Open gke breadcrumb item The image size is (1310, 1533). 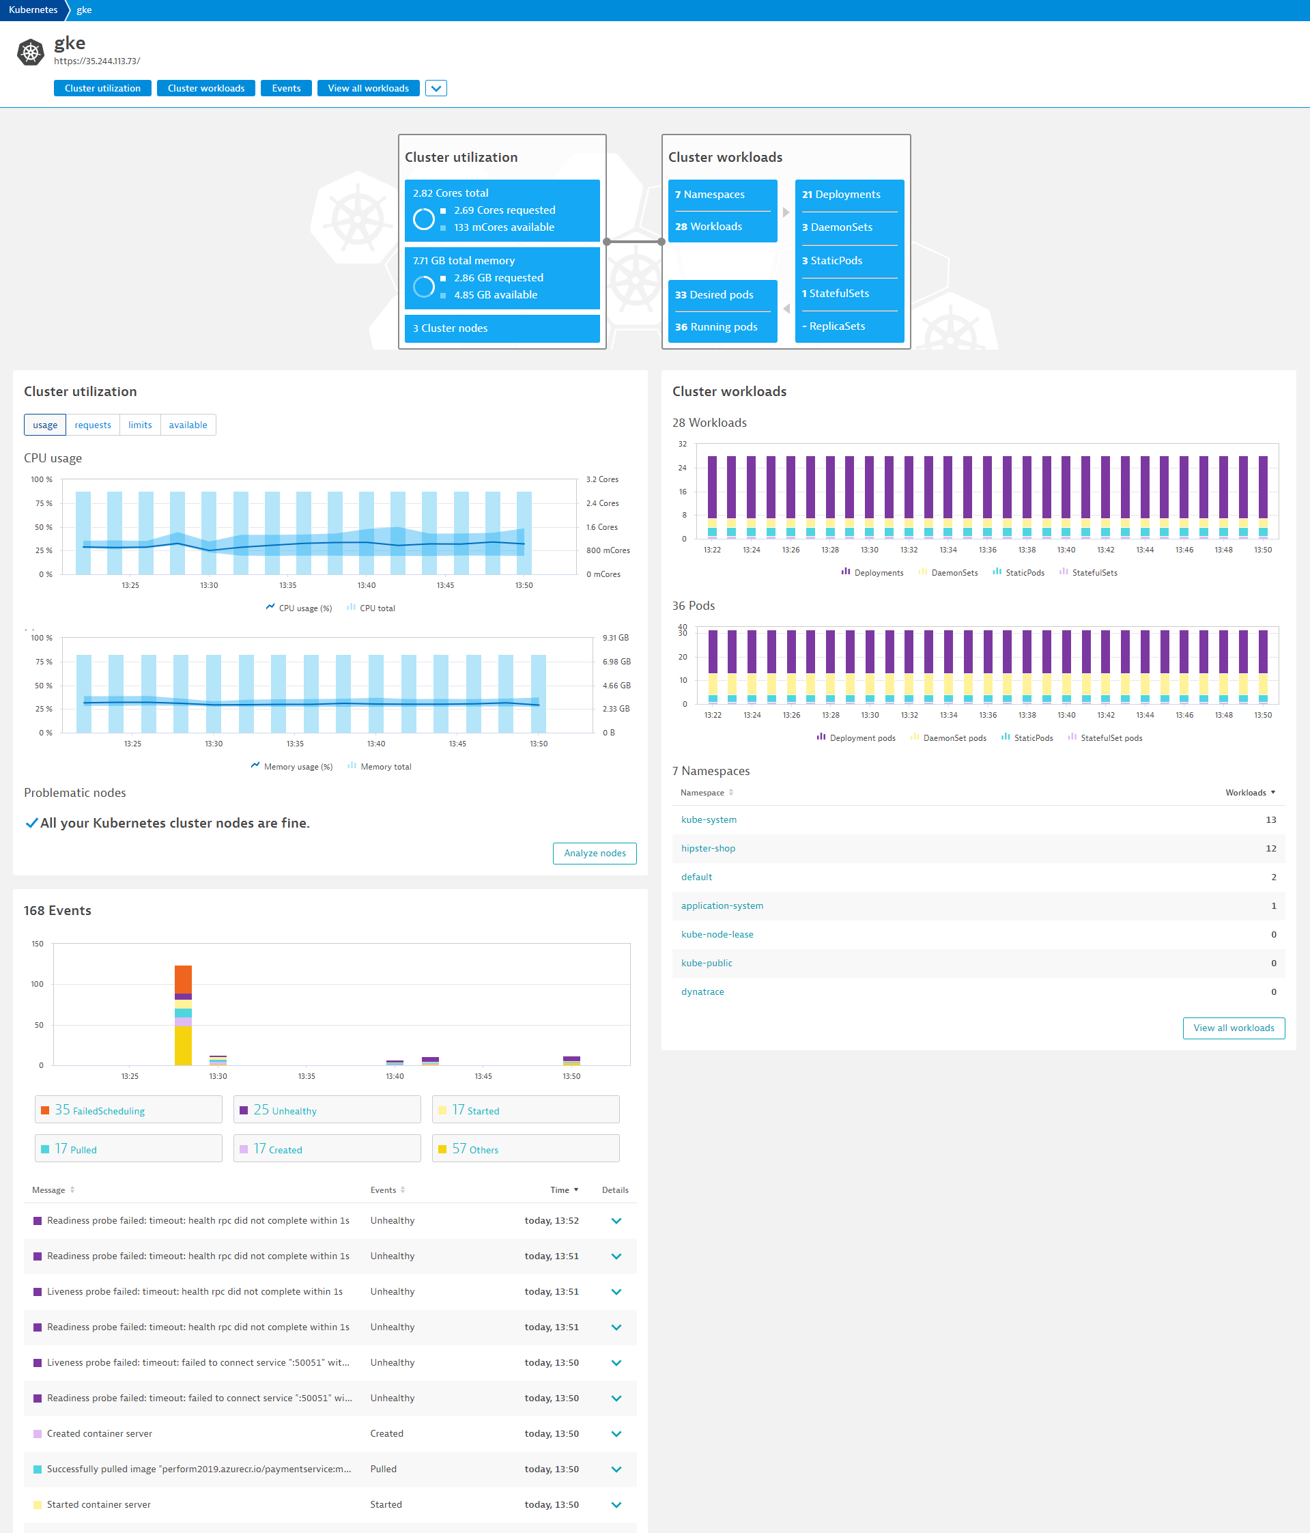(85, 10)
